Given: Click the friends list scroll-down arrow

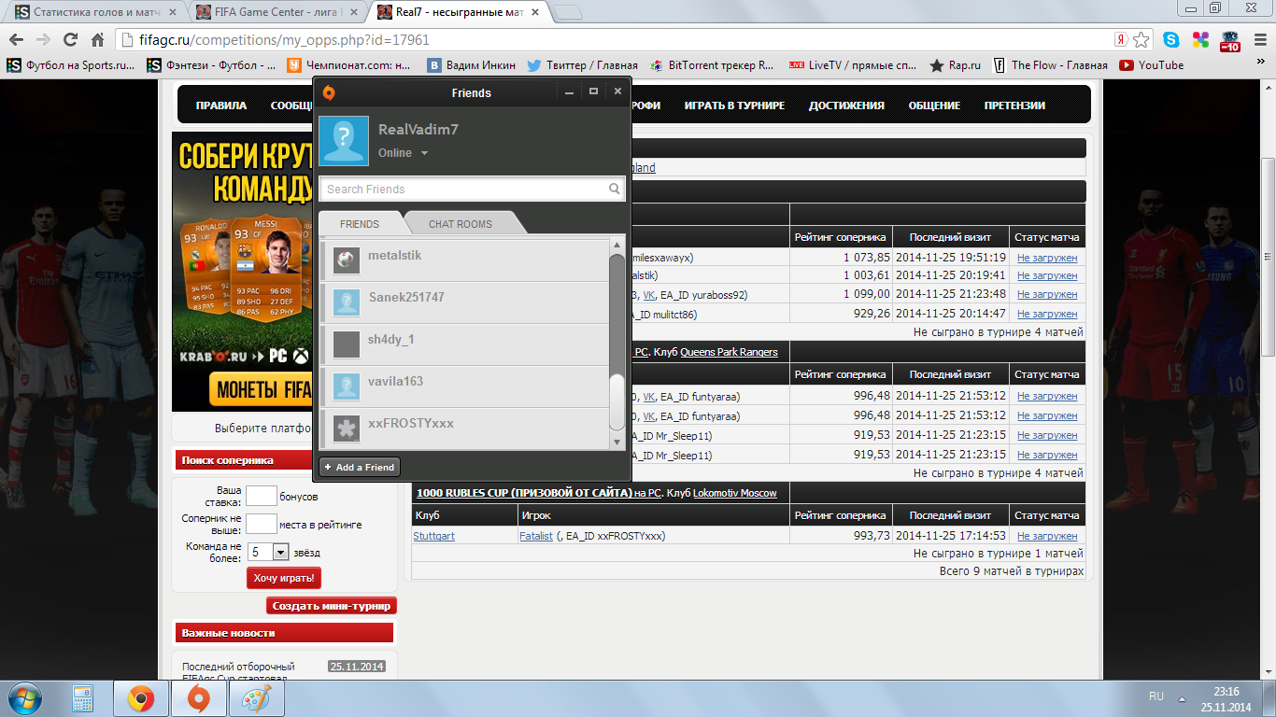Looking at the screenshot, I should (x=617, y=442).
